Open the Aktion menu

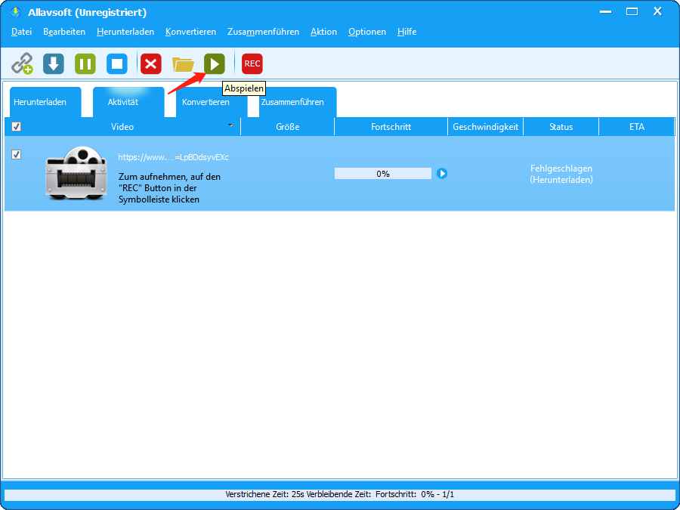click(x=323, y=32)
